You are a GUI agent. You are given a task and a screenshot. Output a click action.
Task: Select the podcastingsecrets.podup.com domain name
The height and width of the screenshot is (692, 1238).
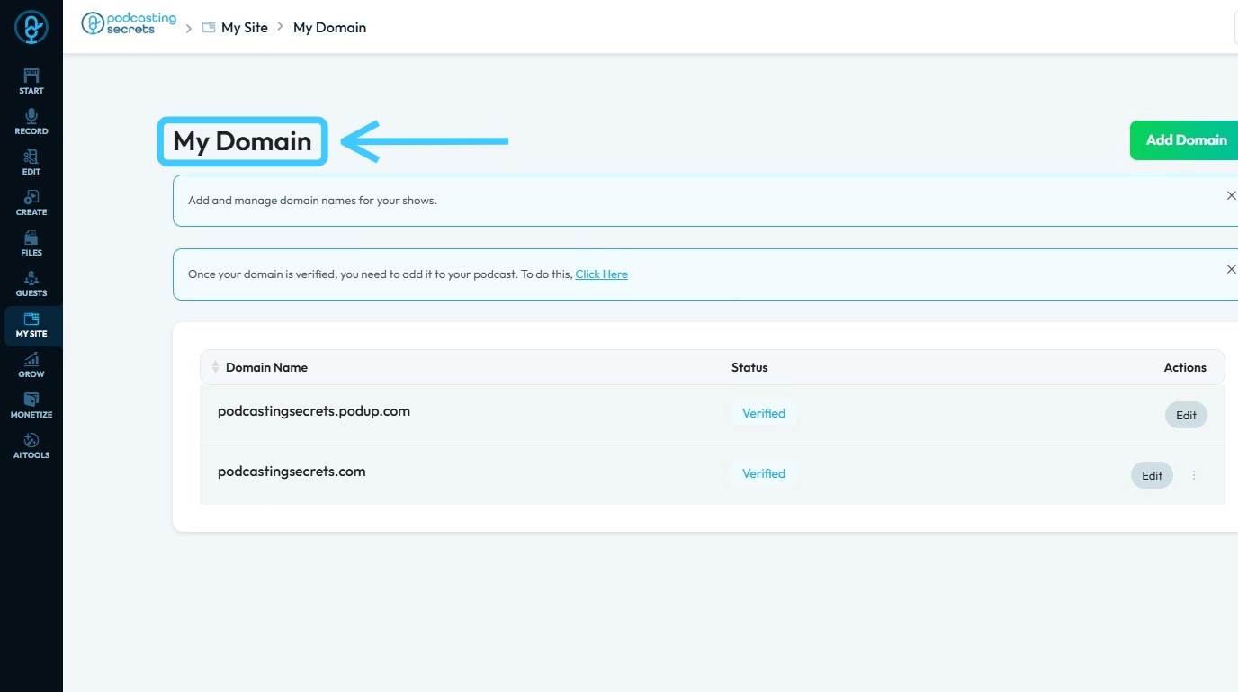click(314, 411)
